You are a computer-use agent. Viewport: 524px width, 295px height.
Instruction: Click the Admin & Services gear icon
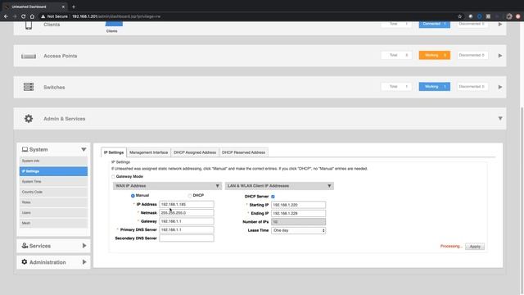[29, 118]
